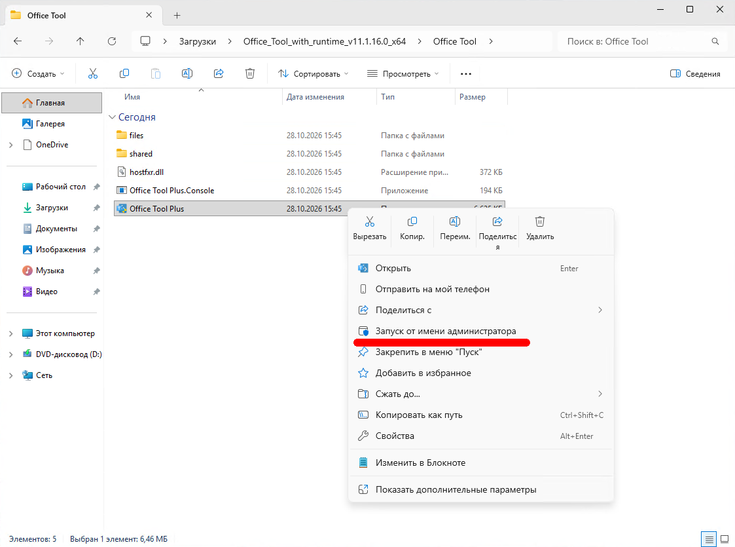Image resolution: width=735 pixels, height=547 pixels.
Task: Choose Вырезать in the context menu
Action: [x=369, y=229]
